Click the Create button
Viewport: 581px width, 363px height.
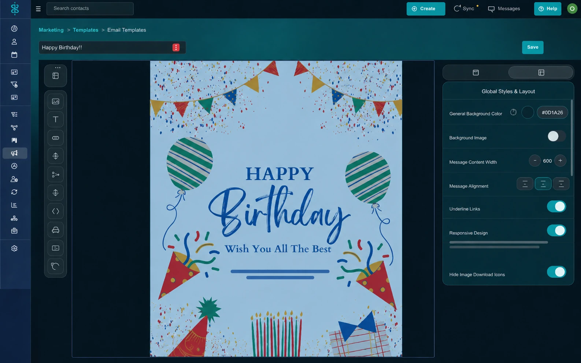(426, 9)
